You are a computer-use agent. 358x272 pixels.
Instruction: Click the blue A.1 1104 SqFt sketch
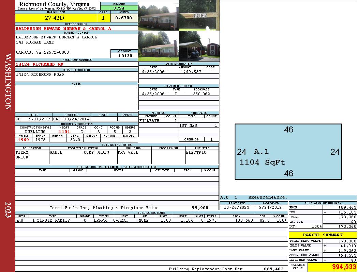[288, 152]
